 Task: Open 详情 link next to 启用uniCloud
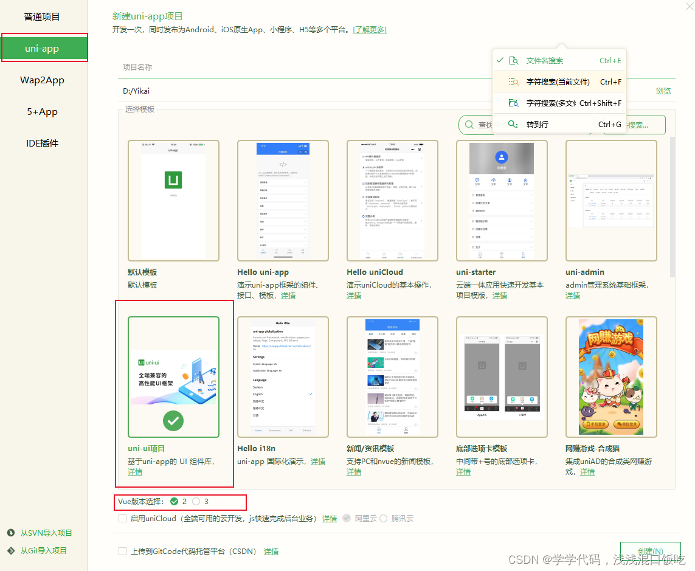point(330,519)
